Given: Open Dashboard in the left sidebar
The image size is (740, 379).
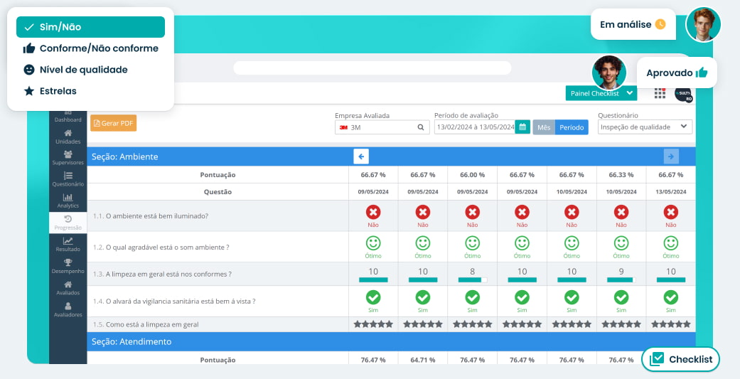Looking at the screenshot, I should [x=68, y=116].
